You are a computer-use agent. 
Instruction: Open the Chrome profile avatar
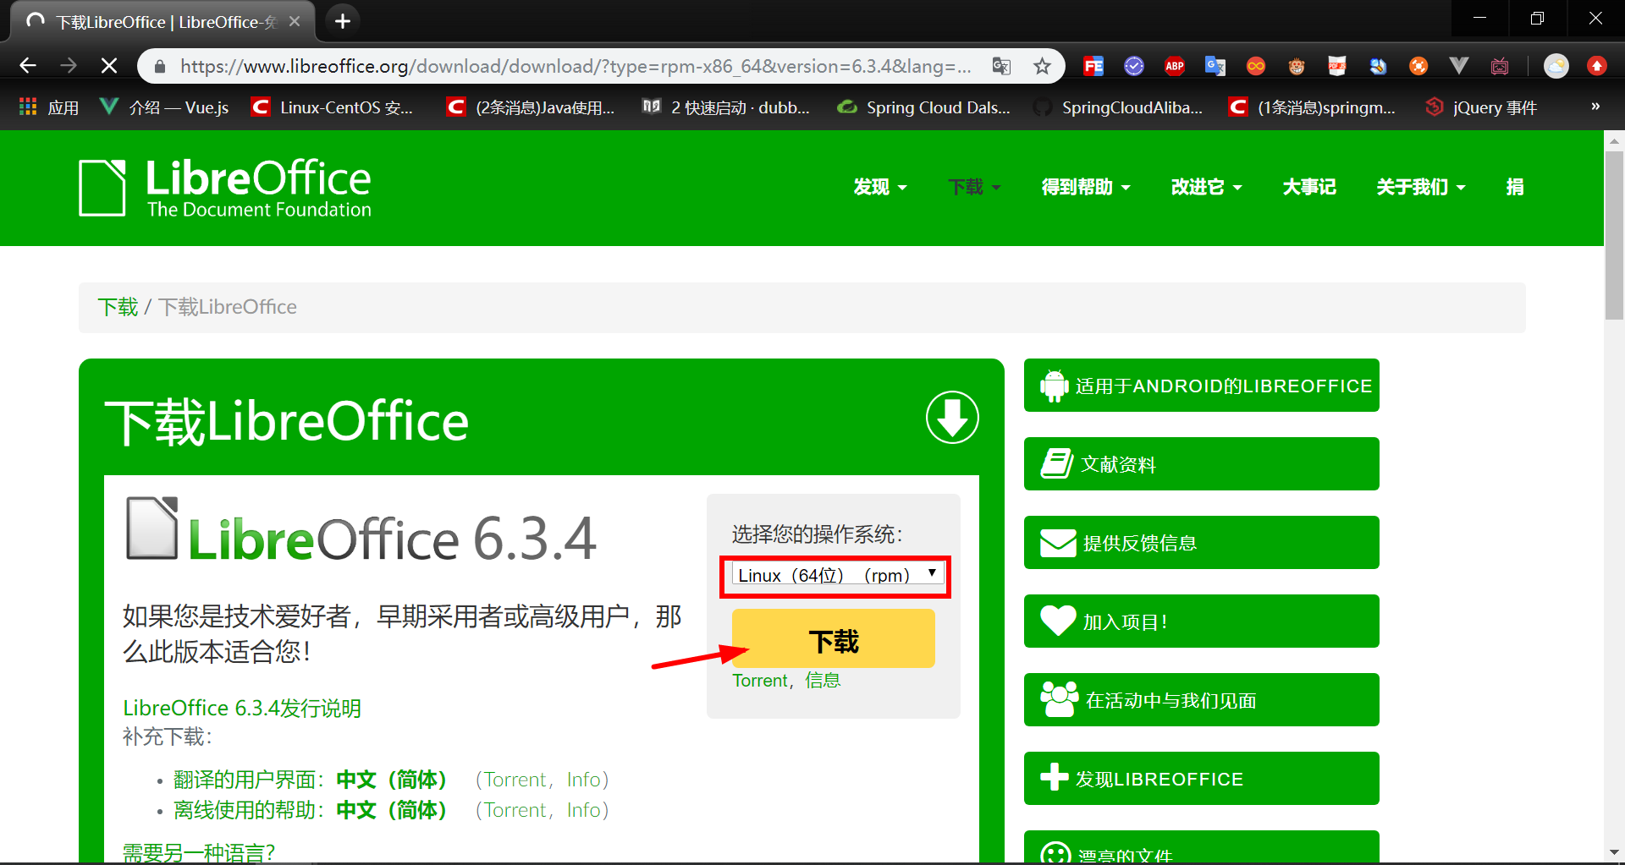(1556, 66)
